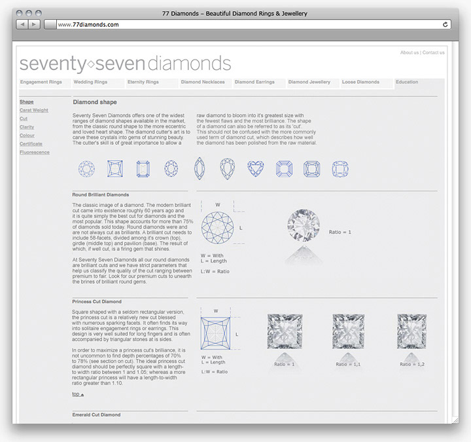Screen dimensions: 471x442
Task: Click the princess diamond photo with Ratio = 1,2
Action: 412,331
